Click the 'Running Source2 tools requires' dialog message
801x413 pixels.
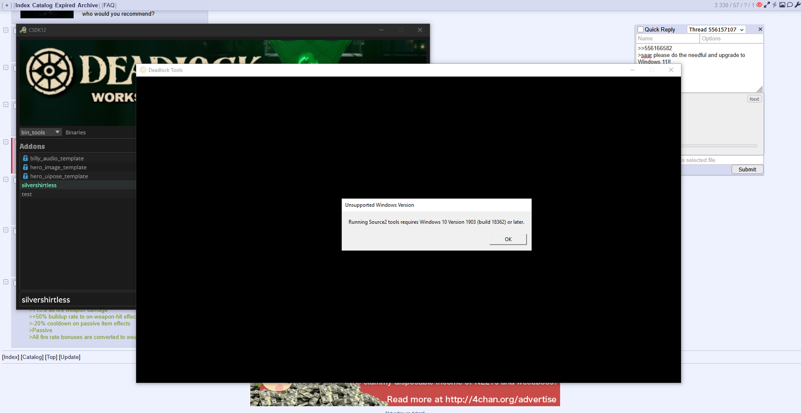pyautogui.click(x=436, y=222)
